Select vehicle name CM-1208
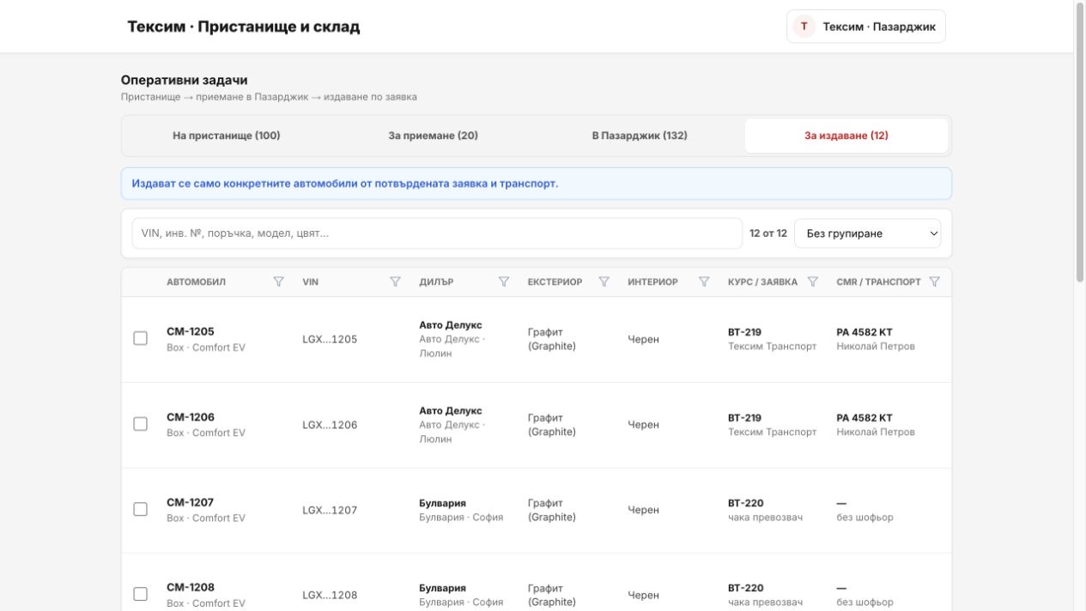Viewport: 1086px width, 611px height. pos(191,587)
